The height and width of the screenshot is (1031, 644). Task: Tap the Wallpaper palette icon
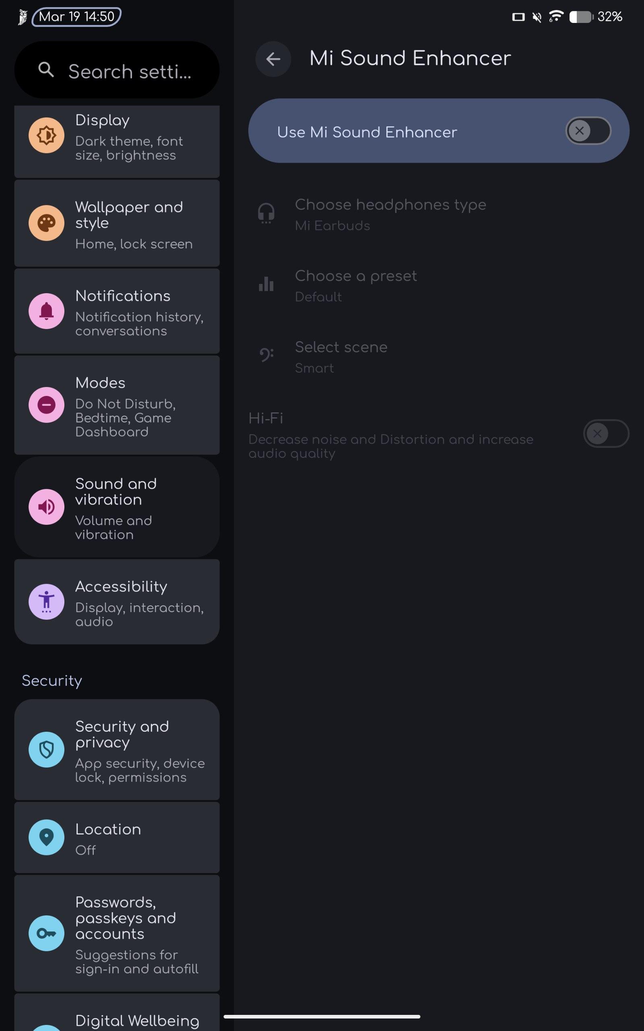click(46, 223)
